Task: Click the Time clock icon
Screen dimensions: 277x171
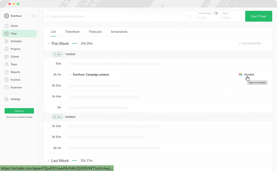Action: (6, 33)
